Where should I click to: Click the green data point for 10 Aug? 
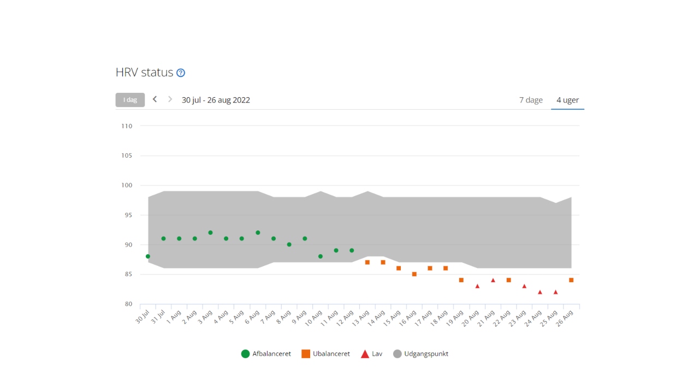pos(321,256)
